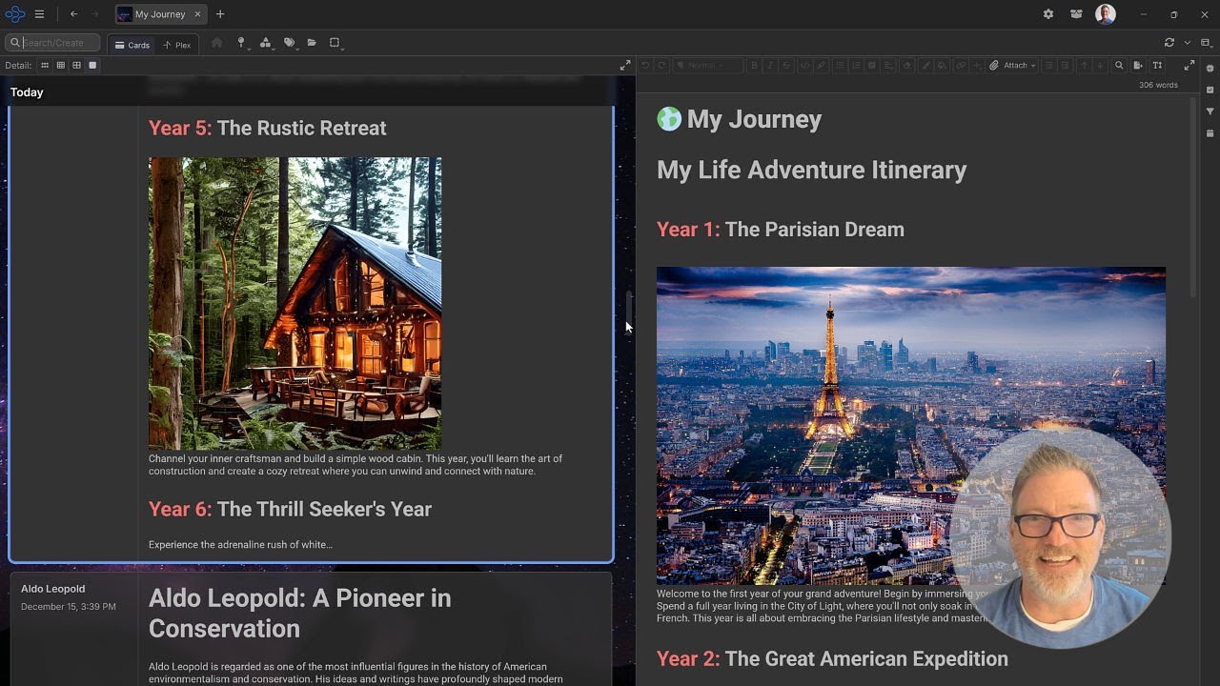Open the hamburger main menu

pyautogui.click(x=39, y=14)
